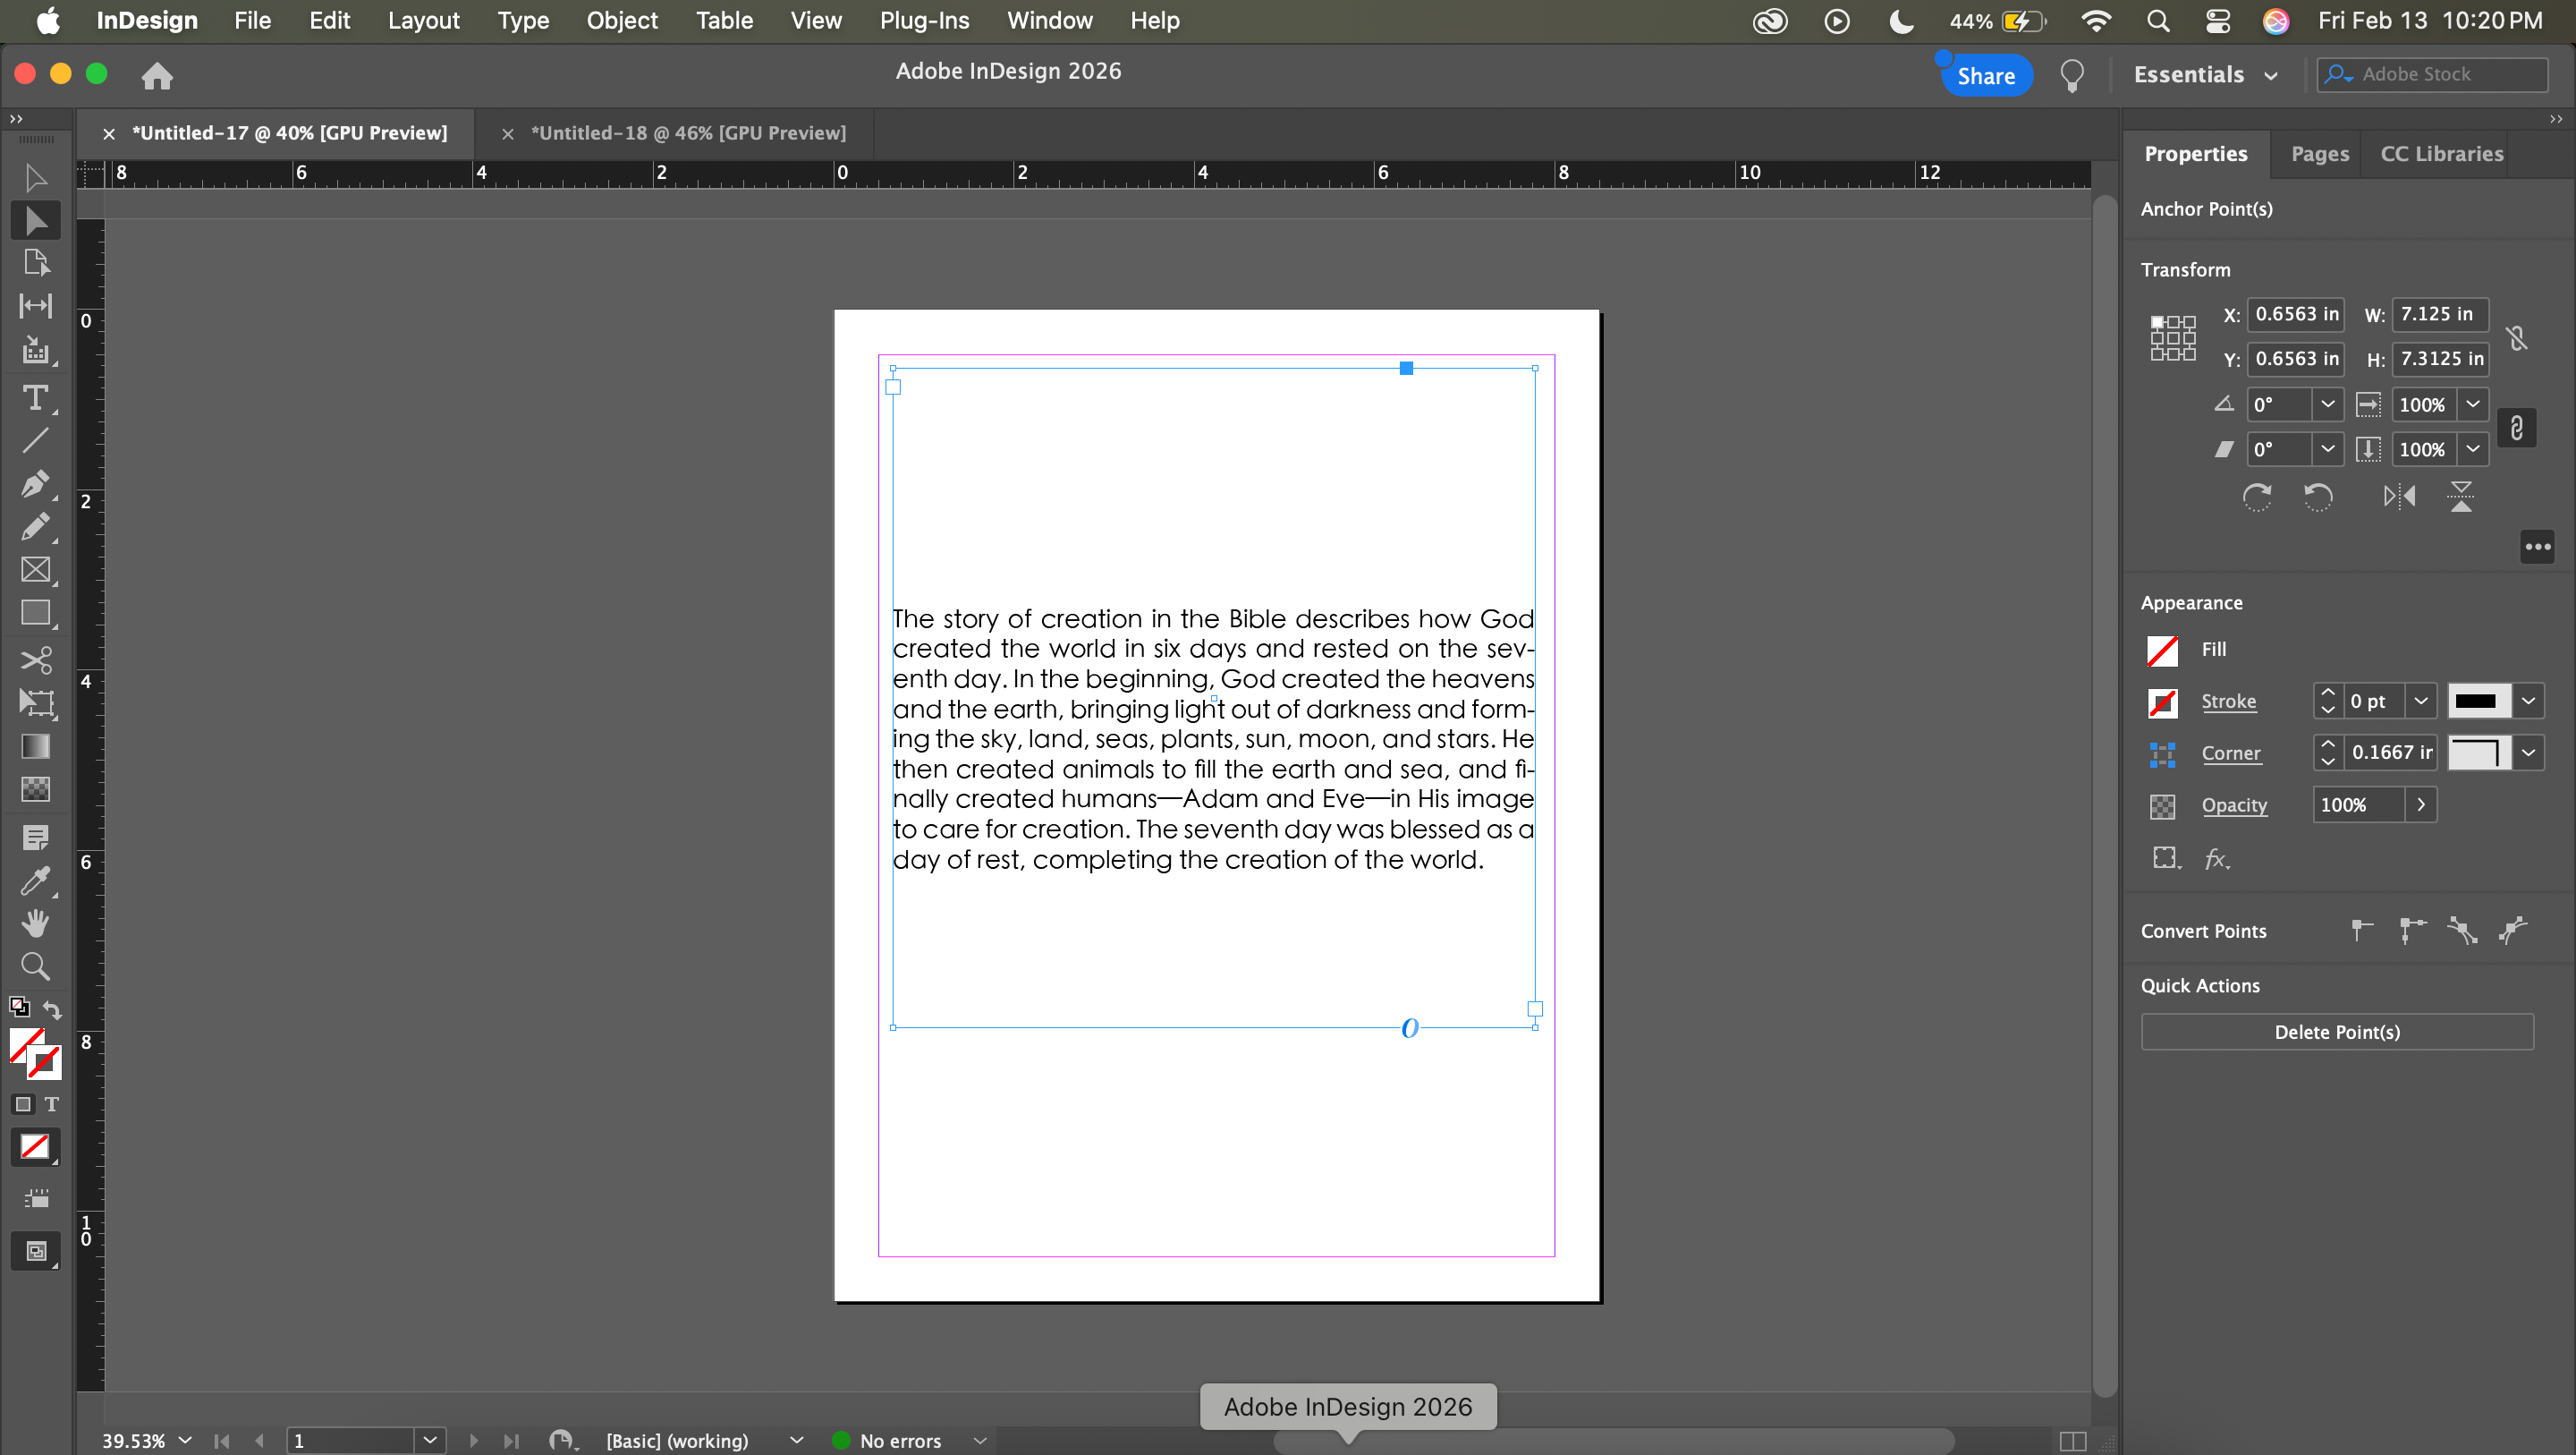Image resolution: width=2576 pixels, height=1455 pixels.
Task: Toggle formatting affects text button
Action: [x=52, y=1103]
